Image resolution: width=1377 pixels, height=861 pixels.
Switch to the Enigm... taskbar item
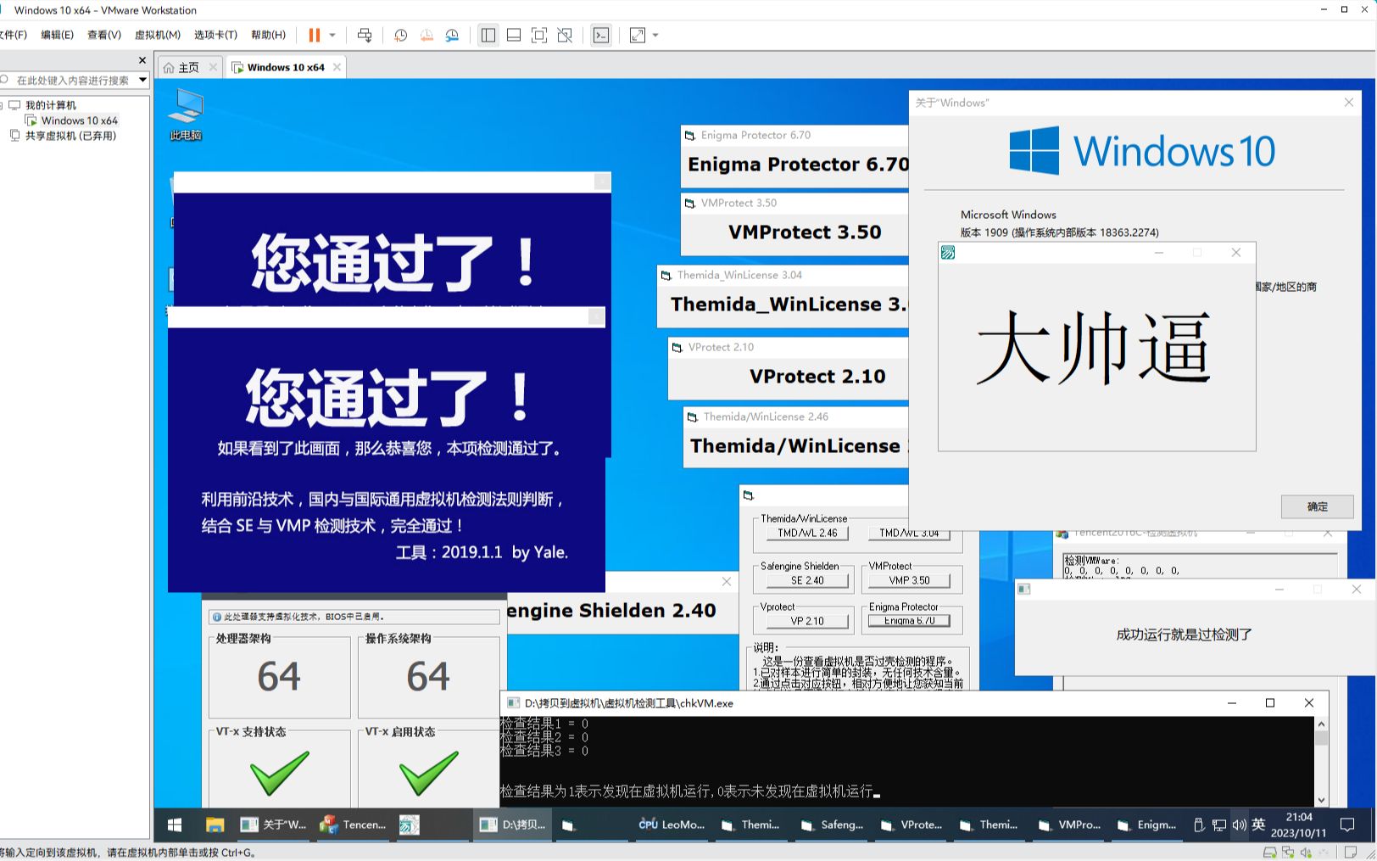point(1148,825)
